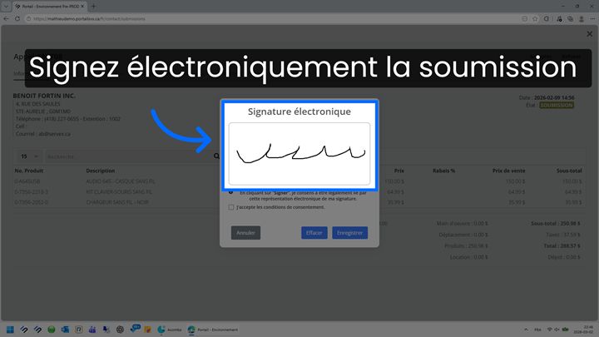Open the yellow sticky notes taskbar icon
599x337 pixels.
point(147,330)
